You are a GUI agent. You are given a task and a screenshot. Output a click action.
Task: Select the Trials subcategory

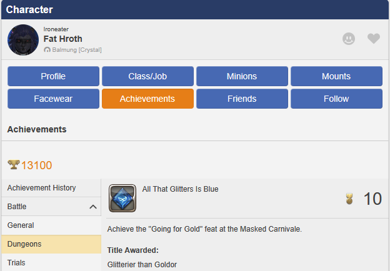(51, 262)
